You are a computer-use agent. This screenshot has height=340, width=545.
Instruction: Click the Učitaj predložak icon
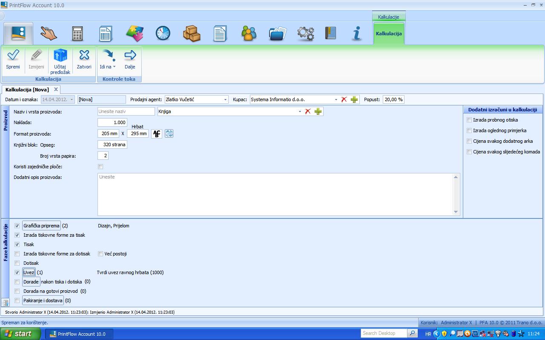pyautogui.click(x=60, y=55)
